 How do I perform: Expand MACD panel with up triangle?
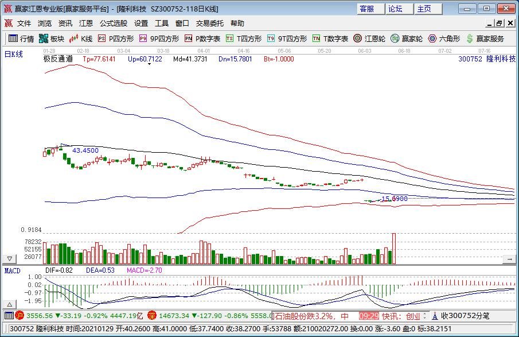pyautogui.click(x=10, y=304)
